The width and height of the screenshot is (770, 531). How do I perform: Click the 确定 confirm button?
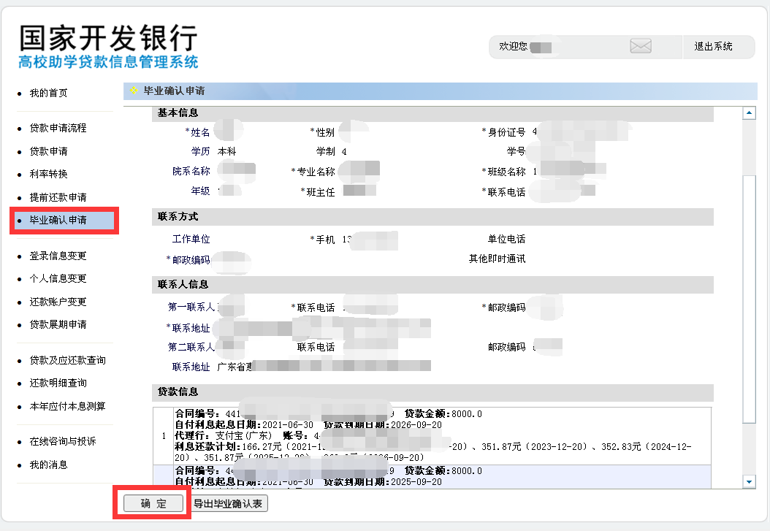click(x=153, y=504)
